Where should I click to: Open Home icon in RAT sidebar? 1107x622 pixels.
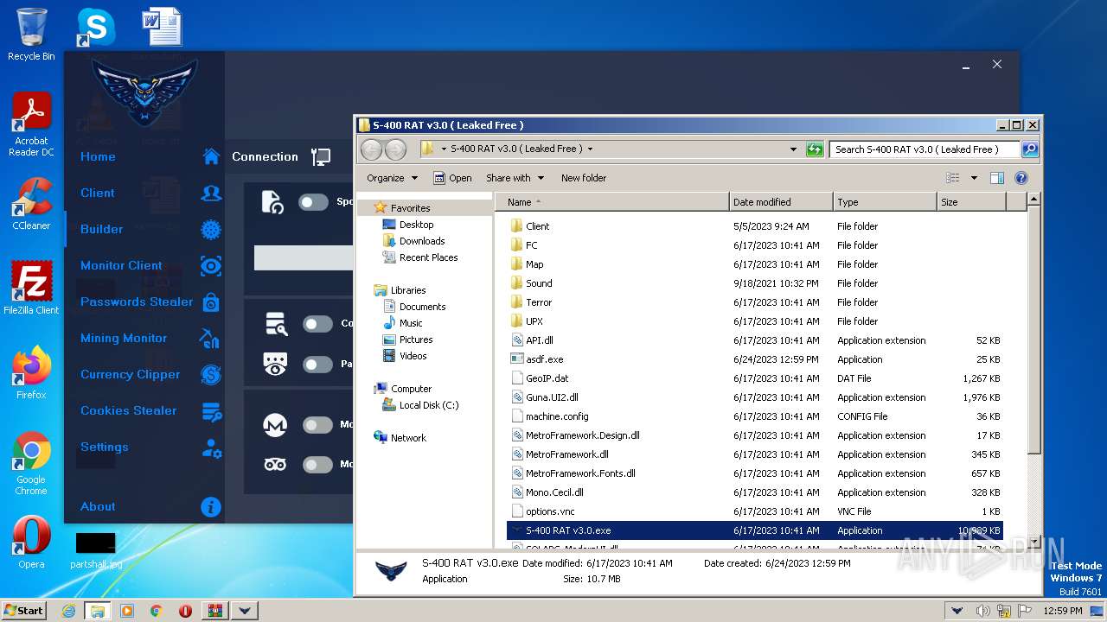pyautogui.click(x=211, y=156)
